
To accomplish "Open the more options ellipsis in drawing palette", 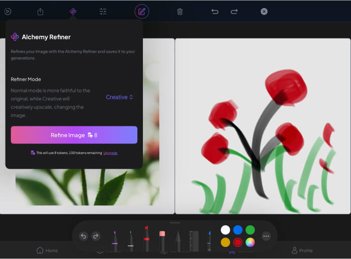I will (x=266, y=236).
